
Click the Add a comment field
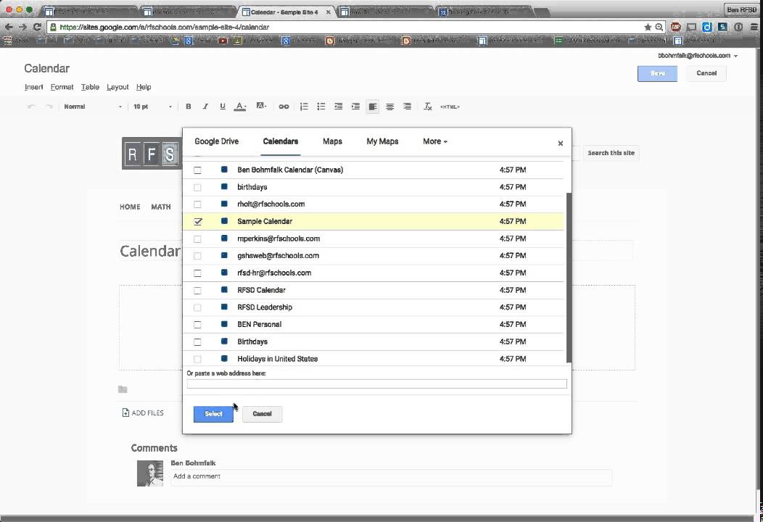391,476
